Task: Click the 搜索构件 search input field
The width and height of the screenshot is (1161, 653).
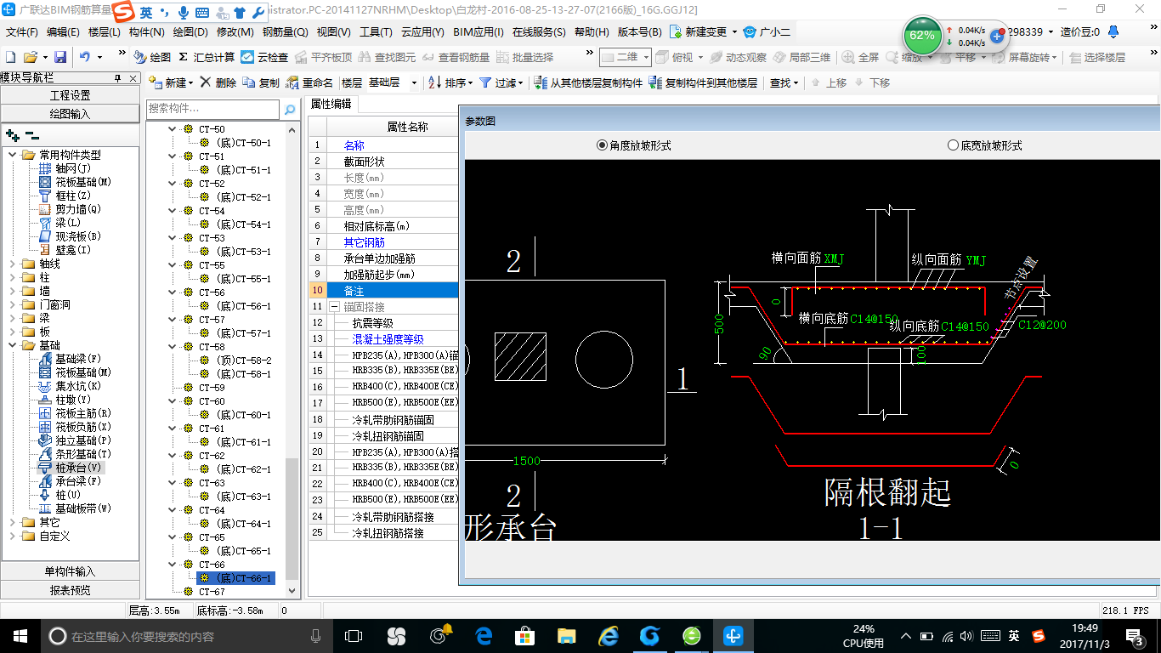Action: [213, 109]
